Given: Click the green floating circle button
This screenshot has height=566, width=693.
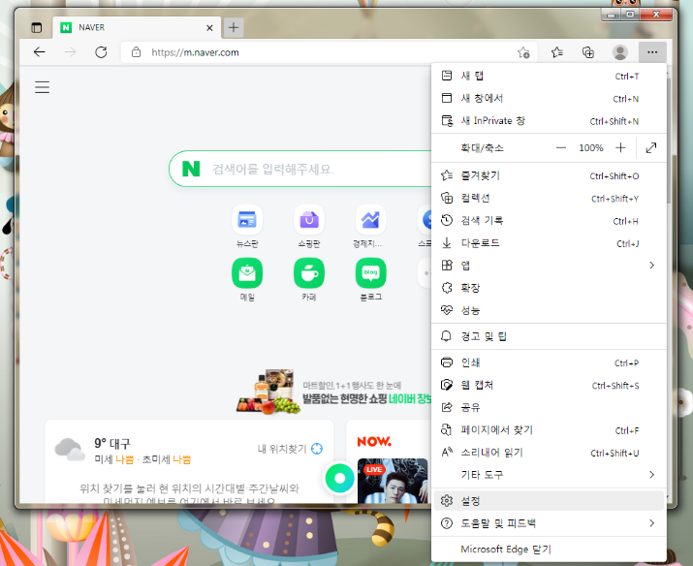Looking at the screenshot, I should tap(339, 478).
